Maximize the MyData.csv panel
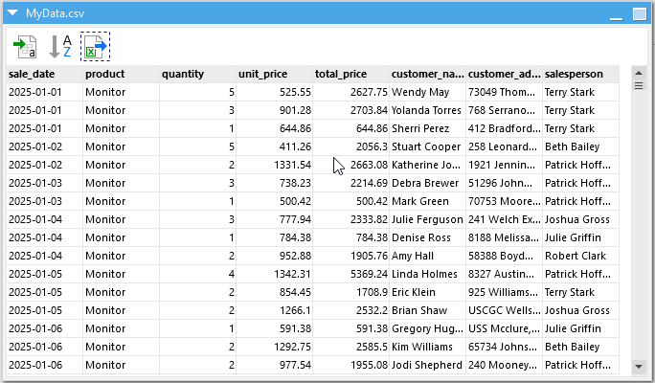The width and height of the screenshot is (655, 383). [x=639, y=14]
